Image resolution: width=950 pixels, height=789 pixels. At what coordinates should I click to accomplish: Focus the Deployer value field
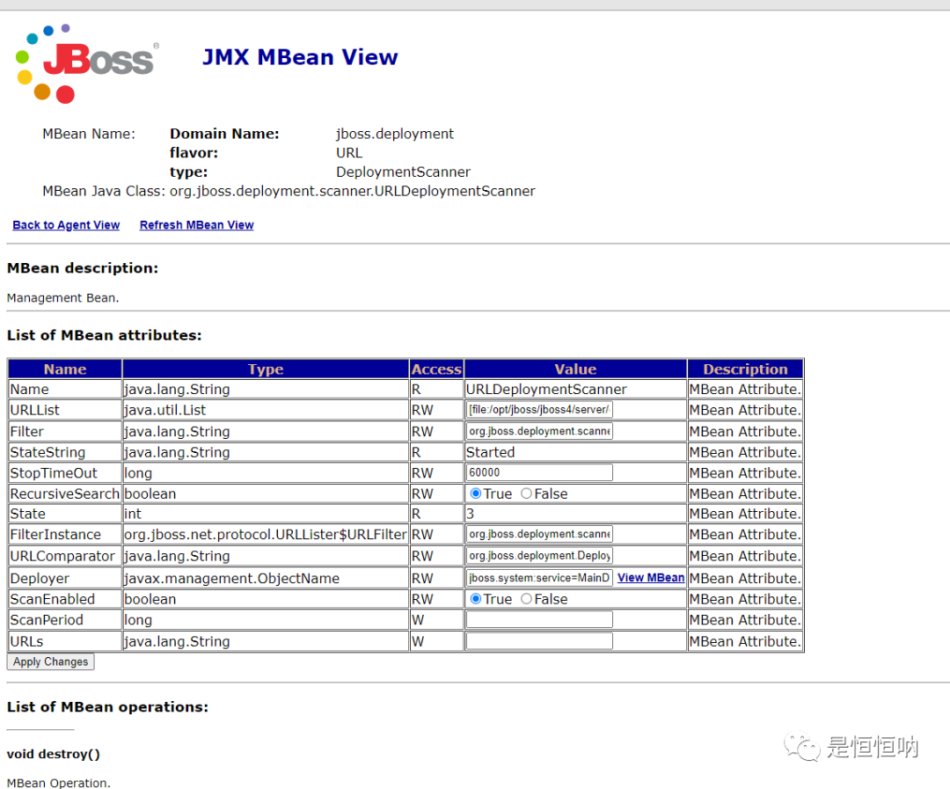pyautogui.click(x=539, y=578)
